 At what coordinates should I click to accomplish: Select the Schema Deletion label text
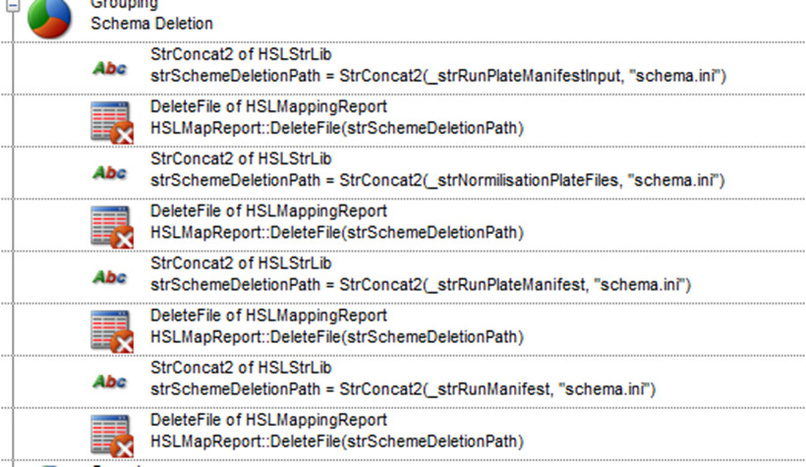pyautogui.click(x=151, y=22)
